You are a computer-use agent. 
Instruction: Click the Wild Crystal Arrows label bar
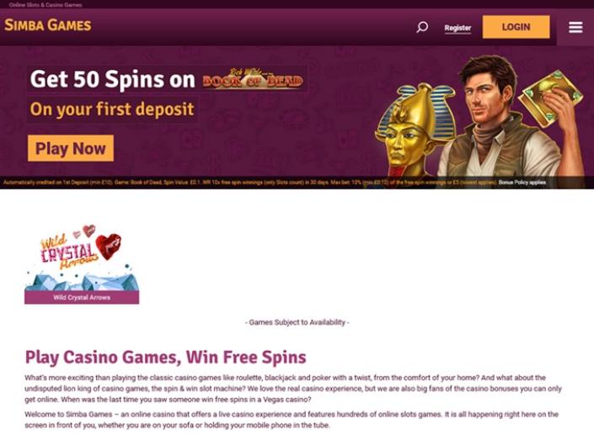[82, 297]
